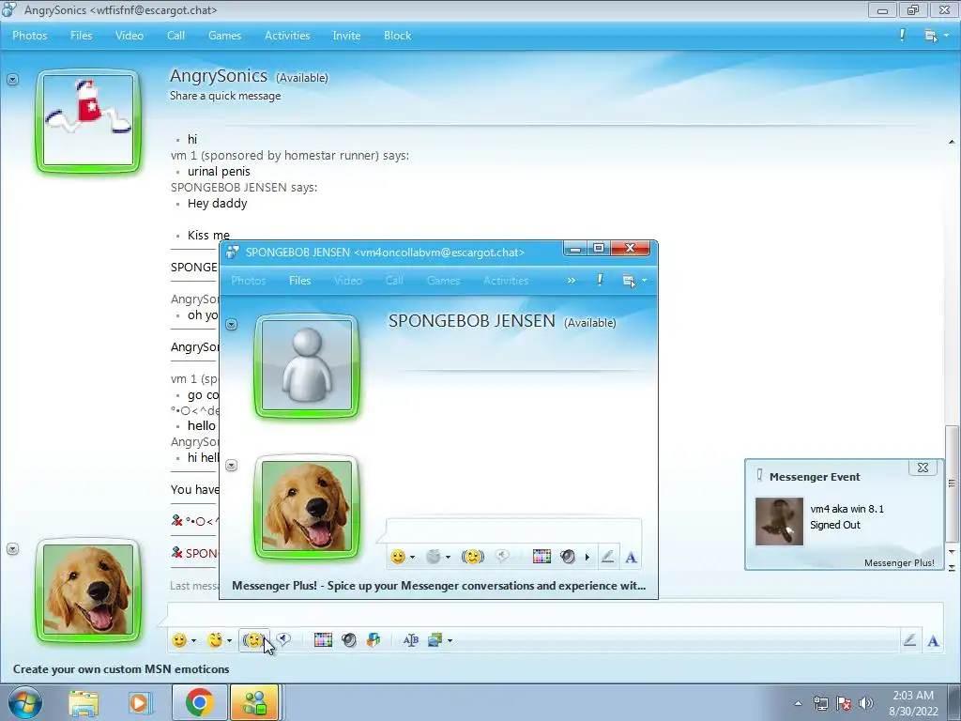Image resolution: width=961 pixels, height=721 pixels.
Task: Open emoticons picker in AngrySonics window
Action: pyautogui.click(x=179, y=640)
